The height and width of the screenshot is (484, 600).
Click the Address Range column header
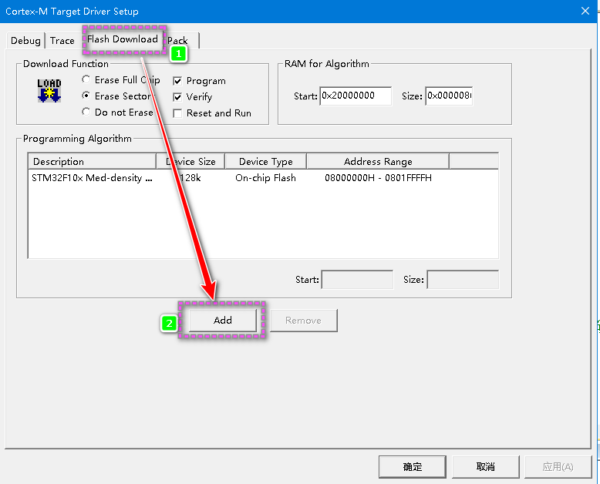[378, 161]
